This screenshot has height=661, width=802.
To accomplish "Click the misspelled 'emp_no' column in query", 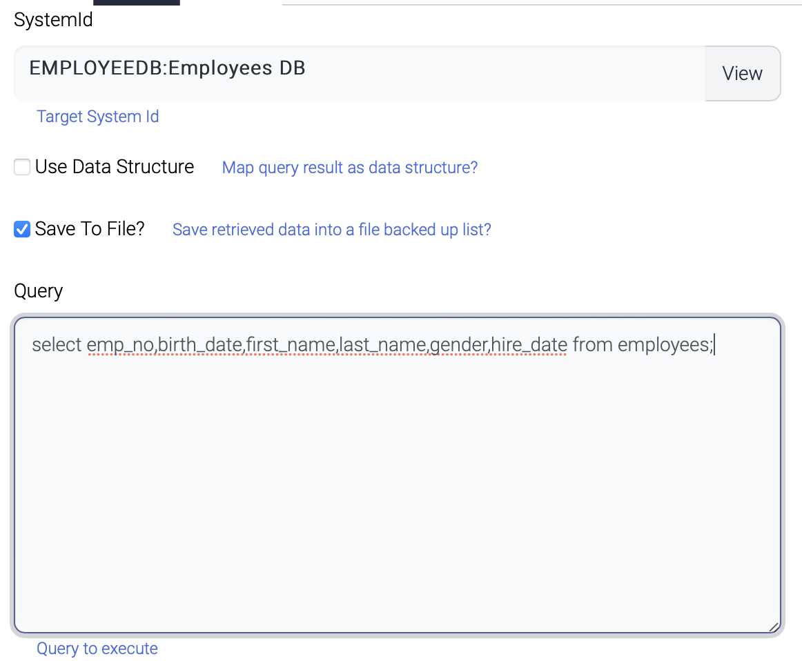I will [x=121, y=344].
